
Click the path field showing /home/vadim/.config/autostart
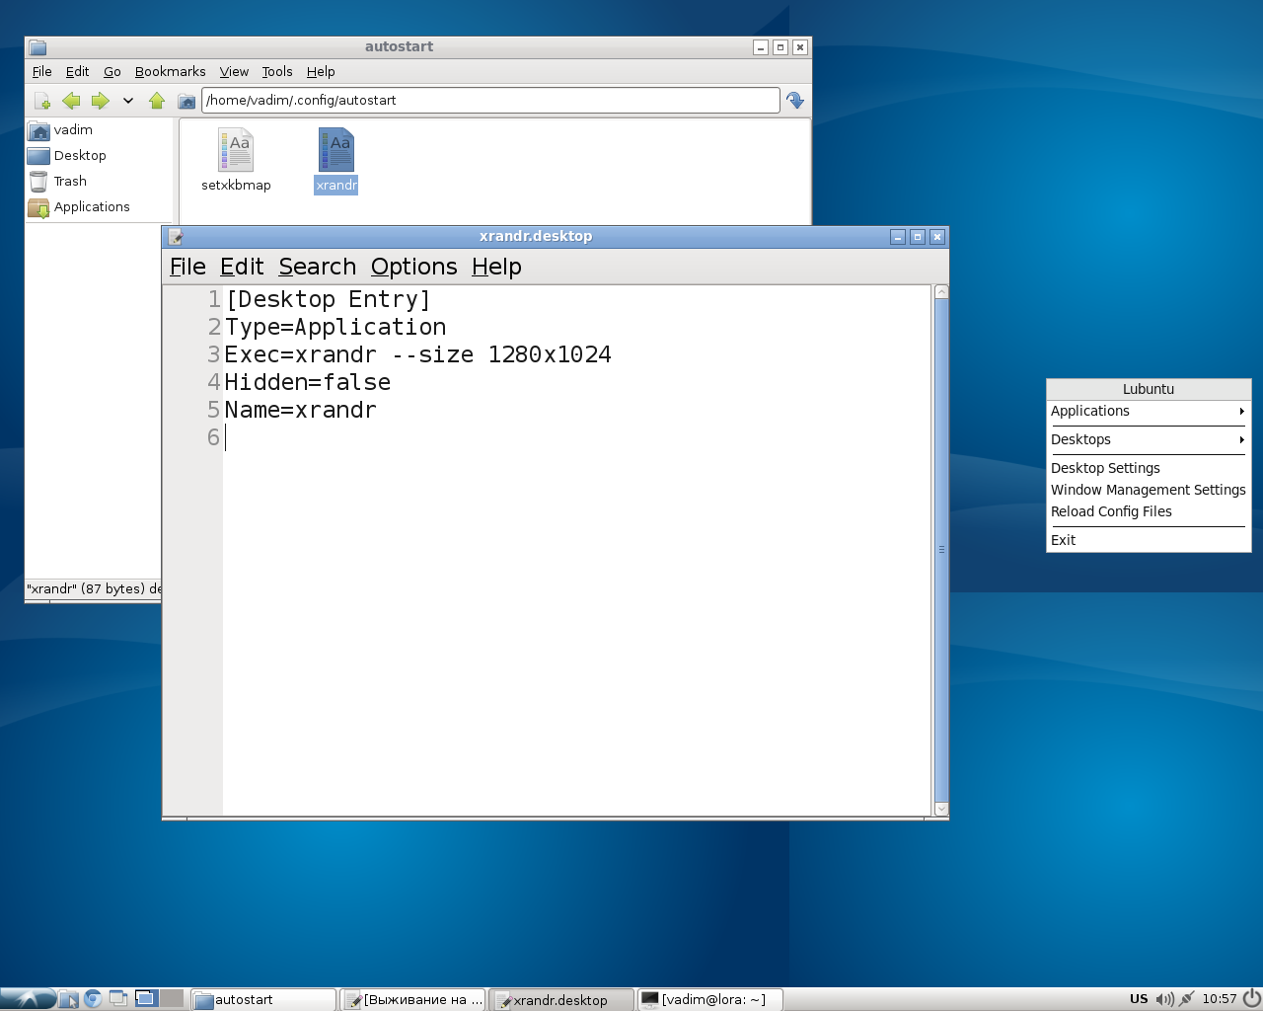(490, 101)
